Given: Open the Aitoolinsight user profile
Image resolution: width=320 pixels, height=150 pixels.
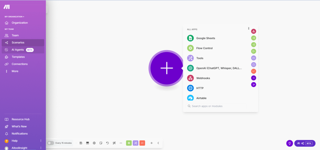Looking at the screenshot, I should 19,148.
